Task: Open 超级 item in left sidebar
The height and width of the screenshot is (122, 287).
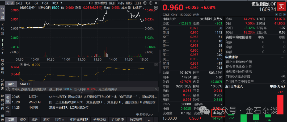Action: [x=3, y=118]
